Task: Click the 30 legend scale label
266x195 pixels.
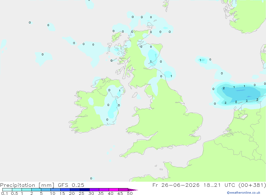Action: pos(91,193)
